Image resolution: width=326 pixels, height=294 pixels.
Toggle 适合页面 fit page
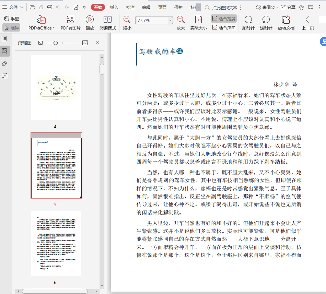tap(224, 27)
